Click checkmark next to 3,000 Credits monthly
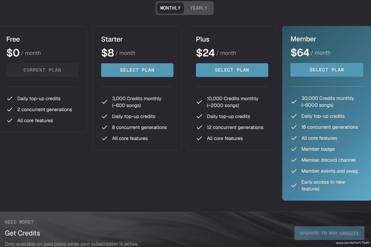The image size is (371, 247). (x=104, y=102)
